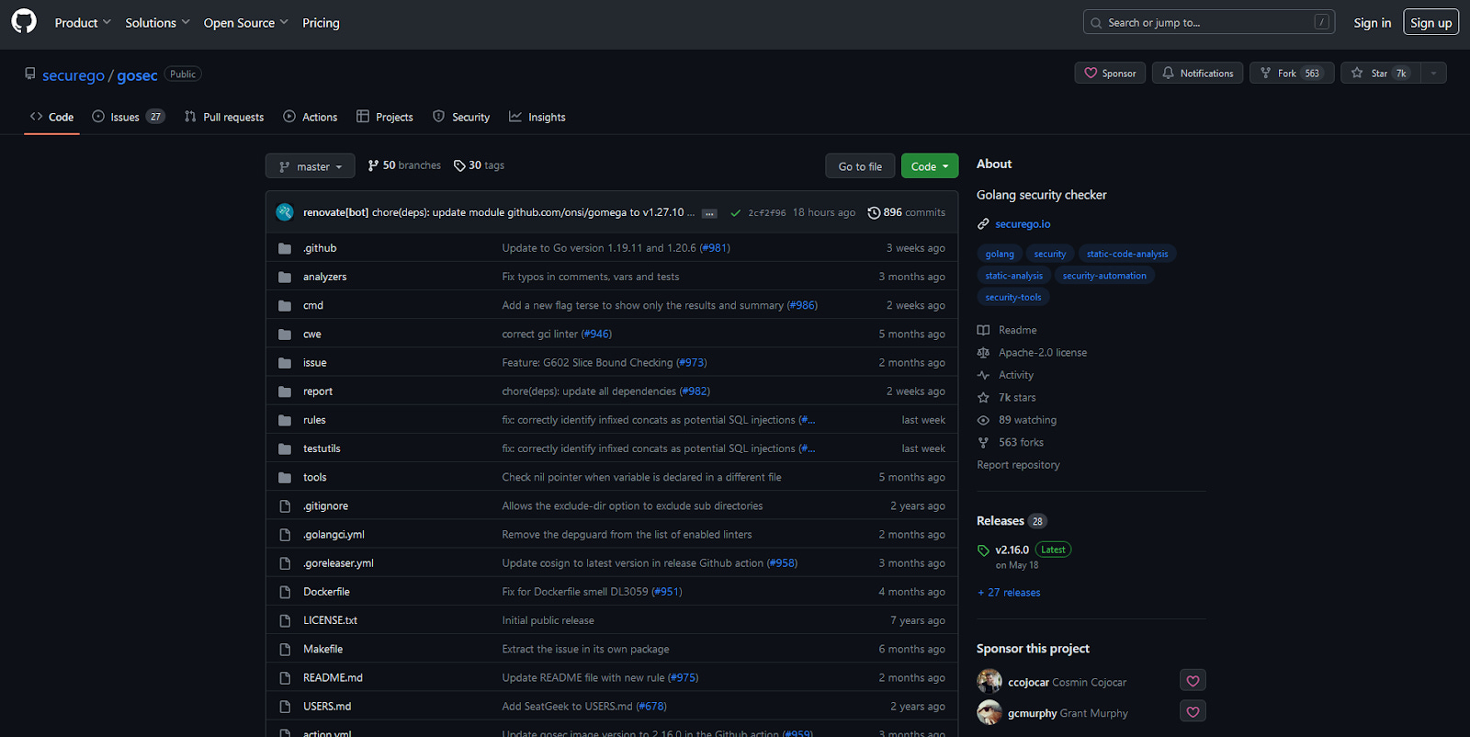1470x737 pixels.
Task: Open the green Code dropdown button
Action: click(930, 166)
